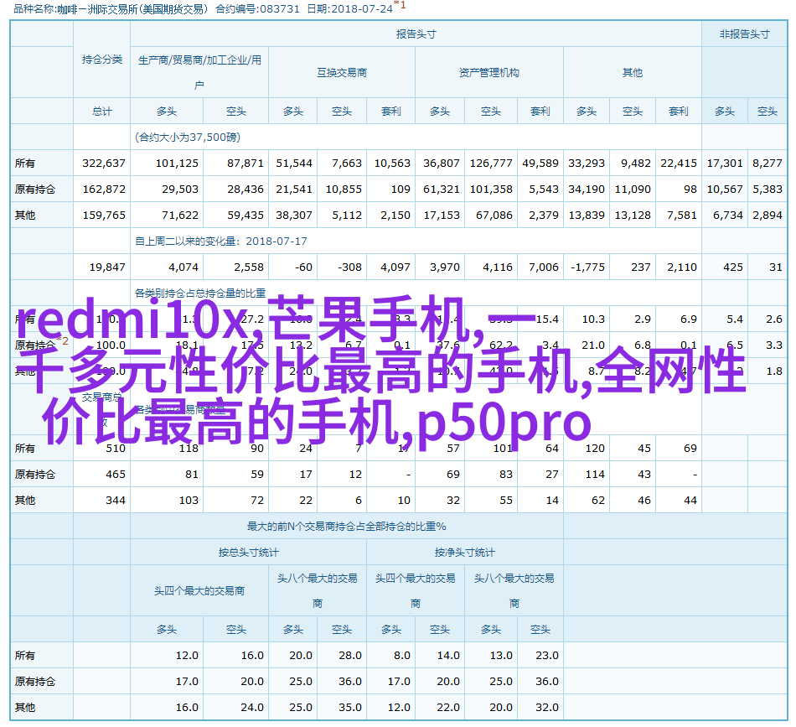796x727 pixels.
Task: Select the non-reportable short value 8,277
Action: pyautogui.click(x=767, y=163)
